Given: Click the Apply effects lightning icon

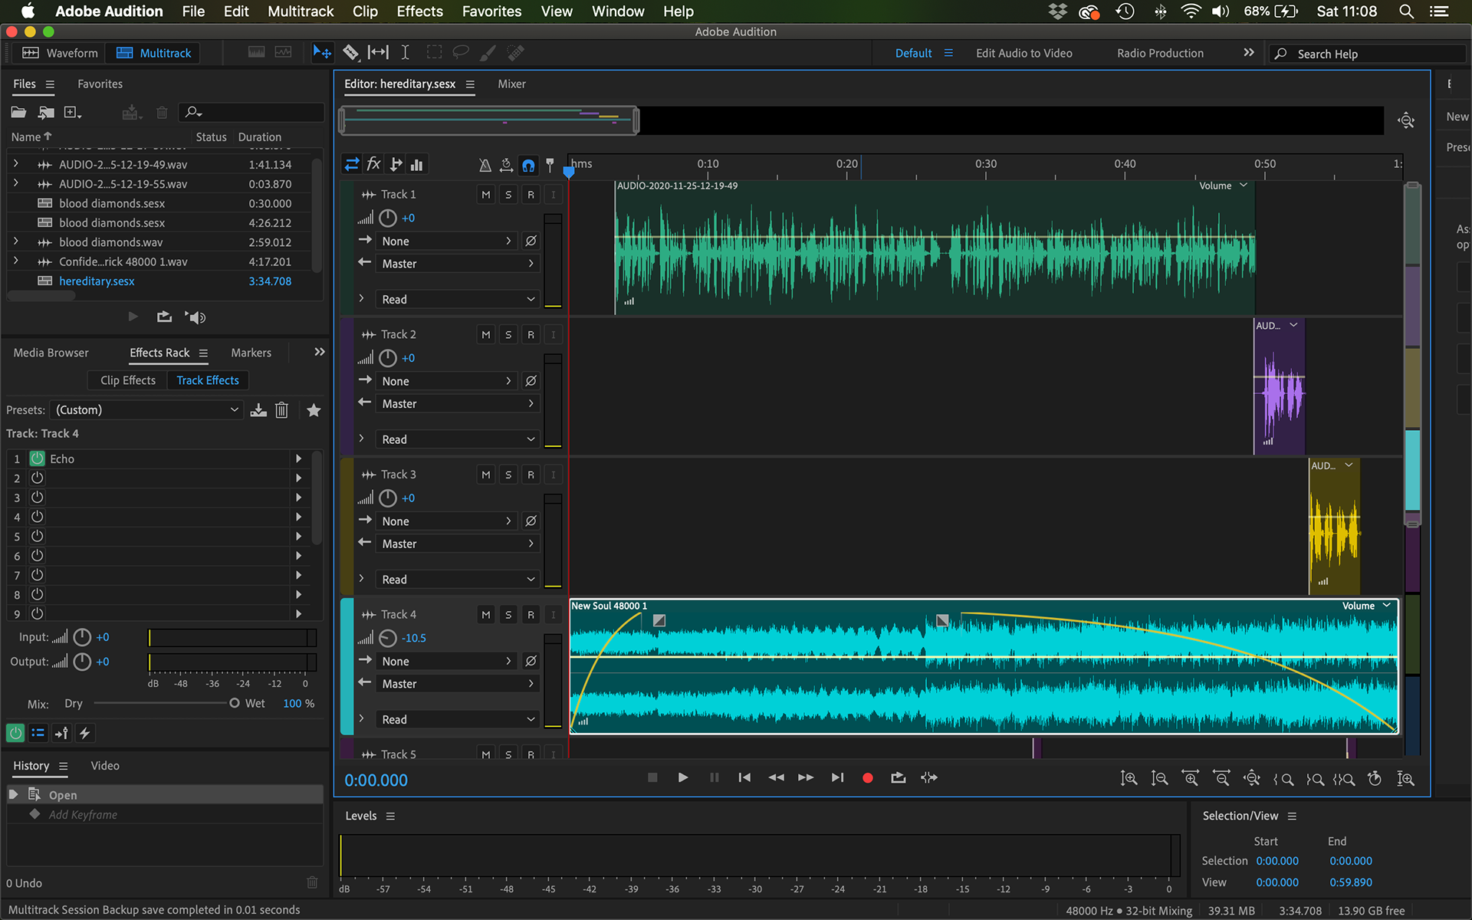Looking at the screenshot, I should pos(84,733).
